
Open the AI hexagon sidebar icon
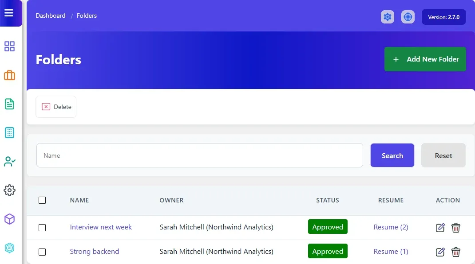coord(9,248)
